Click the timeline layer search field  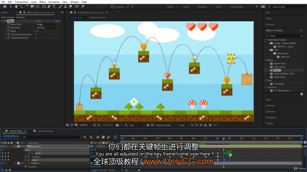51,137
